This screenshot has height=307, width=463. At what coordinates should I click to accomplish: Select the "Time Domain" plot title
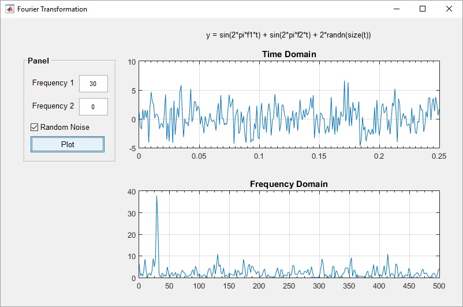tap(289, 54)
